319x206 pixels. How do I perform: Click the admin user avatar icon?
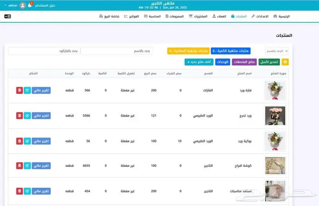coord(22,5)
